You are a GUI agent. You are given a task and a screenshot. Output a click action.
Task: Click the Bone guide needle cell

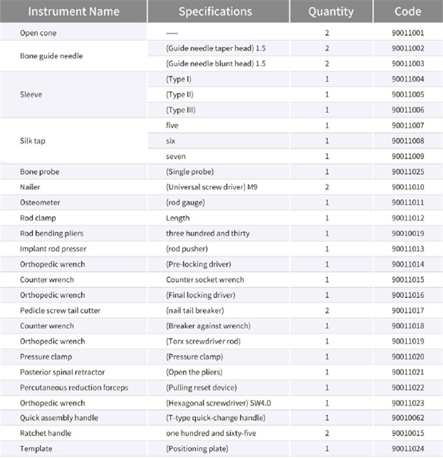click(x=51, y=56)
